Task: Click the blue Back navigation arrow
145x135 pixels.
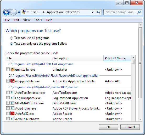Action: (6, 12)
